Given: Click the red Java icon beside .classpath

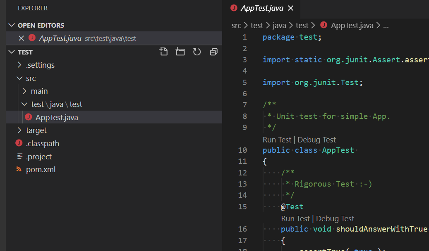Looking at the screenshot, I should coord(19,143).
